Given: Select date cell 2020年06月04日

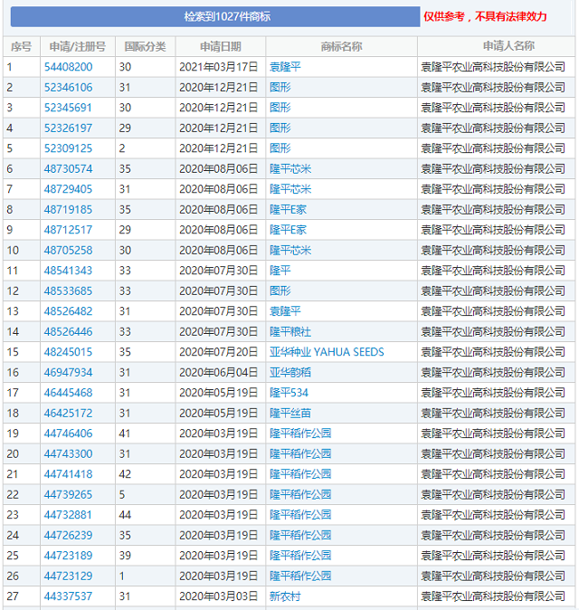Looking at the screenshot, I should point(219,372).
